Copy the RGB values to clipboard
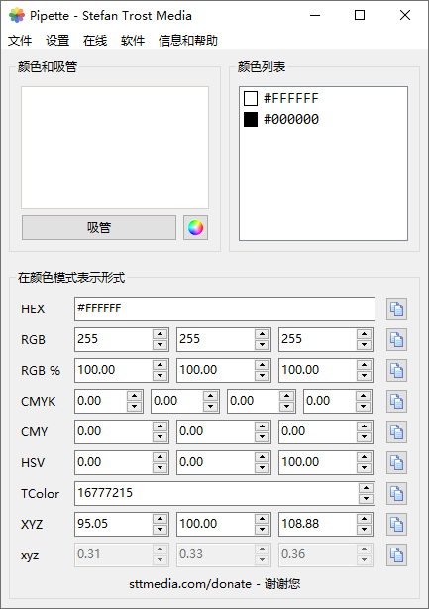Screen dimensions: 429x609 click(x=396, y=340)
